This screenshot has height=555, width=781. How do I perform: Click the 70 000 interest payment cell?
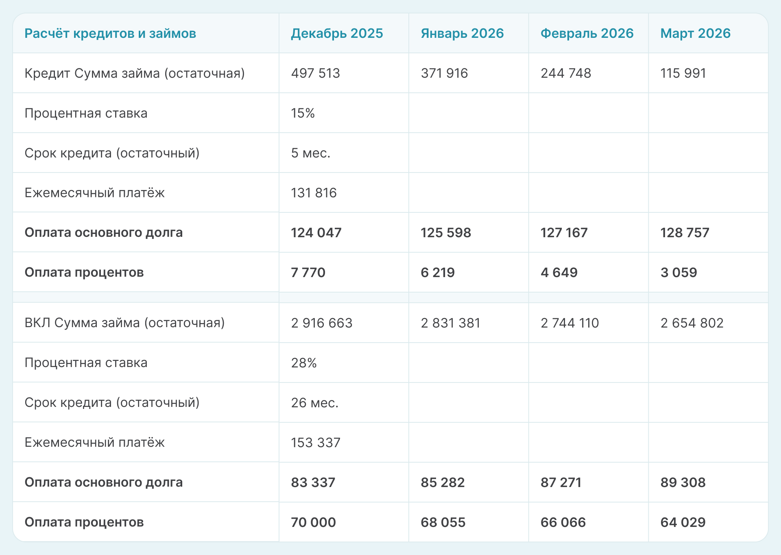313,522
